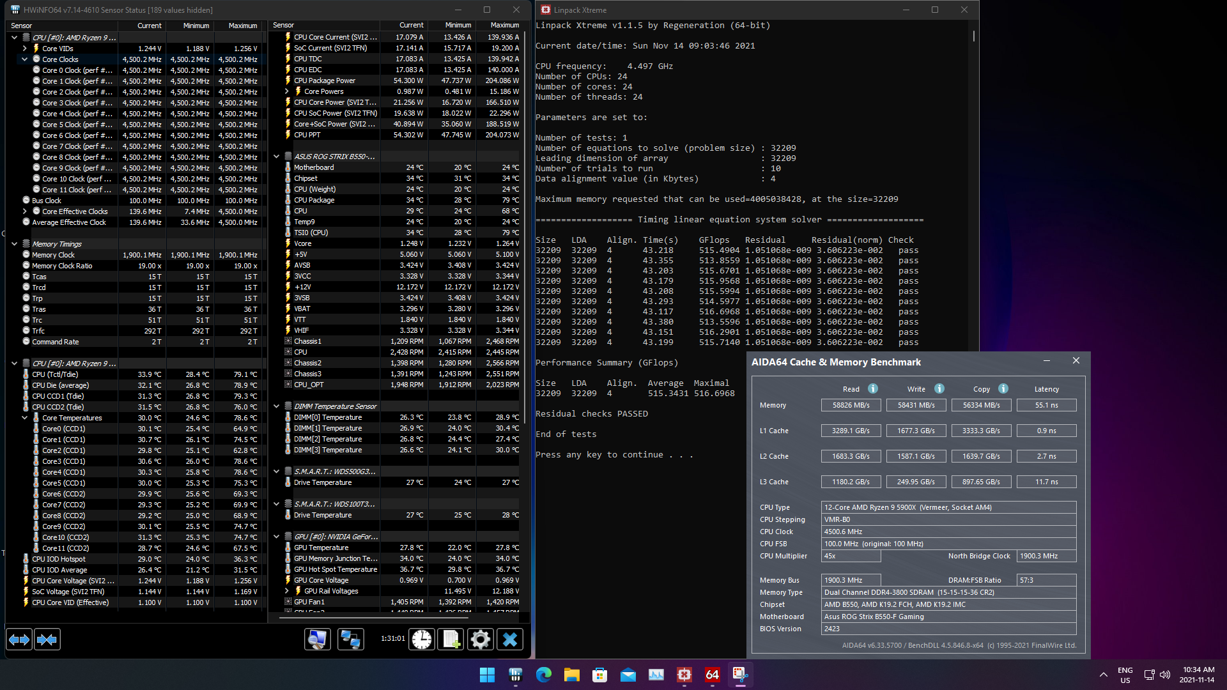The image size is (1227, 690).
Task: Open the Windows Start menu
Action: pos(487,675)
